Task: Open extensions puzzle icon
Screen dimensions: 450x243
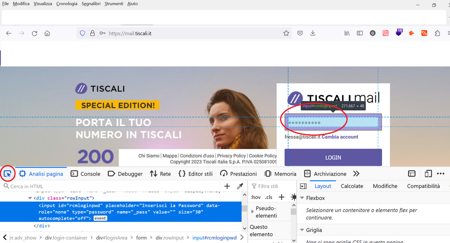Action: coord(437,33)
